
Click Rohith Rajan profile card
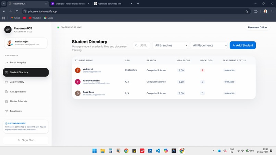point(26,43)
